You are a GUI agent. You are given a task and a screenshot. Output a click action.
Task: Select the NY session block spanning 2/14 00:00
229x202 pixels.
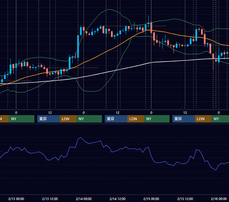(89, 119)
